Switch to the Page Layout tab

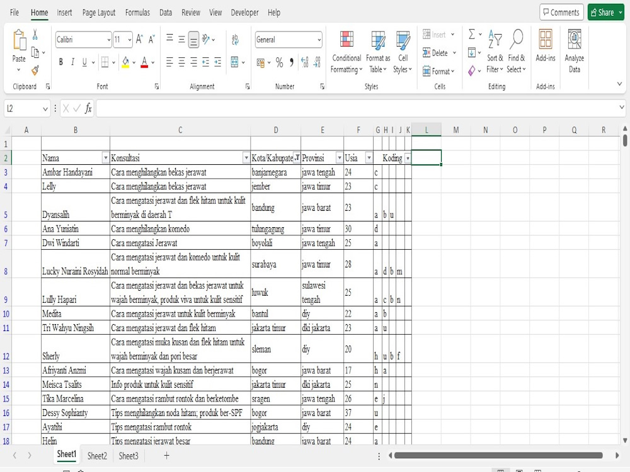coord(99,13)
